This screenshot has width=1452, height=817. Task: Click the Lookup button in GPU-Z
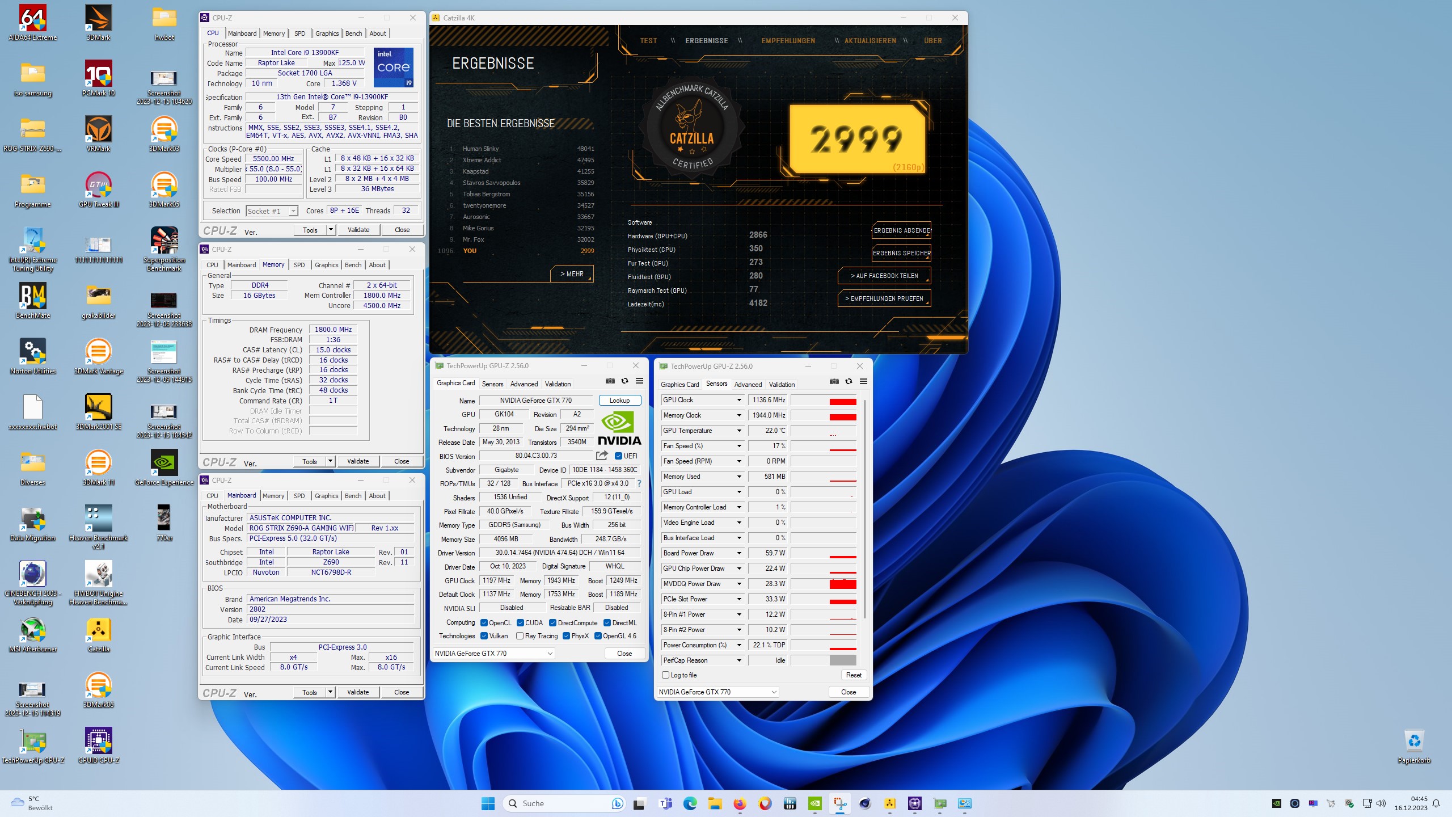pyautogui.click(x=619, y=401)
